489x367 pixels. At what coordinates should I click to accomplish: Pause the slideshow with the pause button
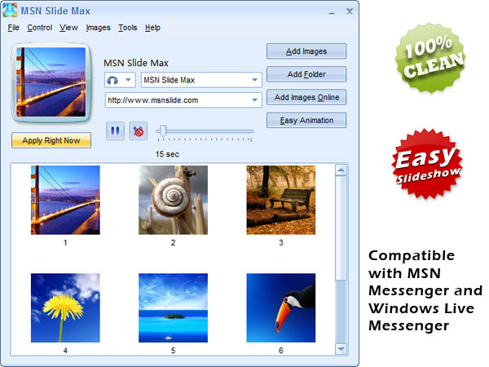[115, 130]
